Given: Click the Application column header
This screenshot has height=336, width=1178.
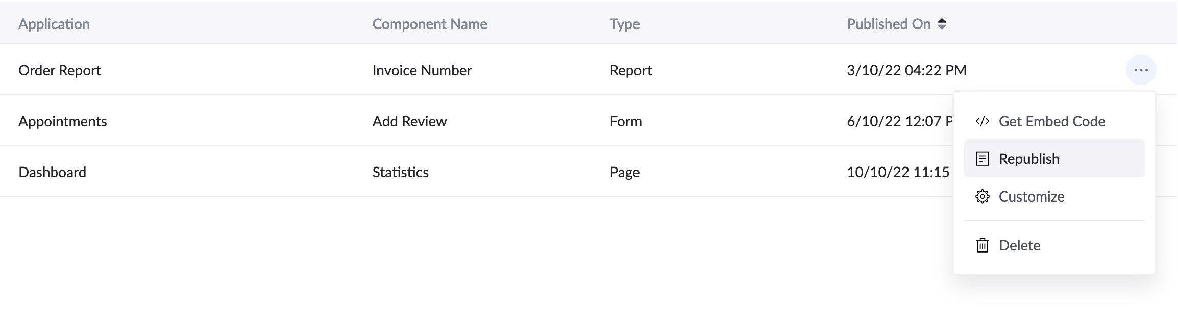Looking at the screenshot, I should point(54,24).
